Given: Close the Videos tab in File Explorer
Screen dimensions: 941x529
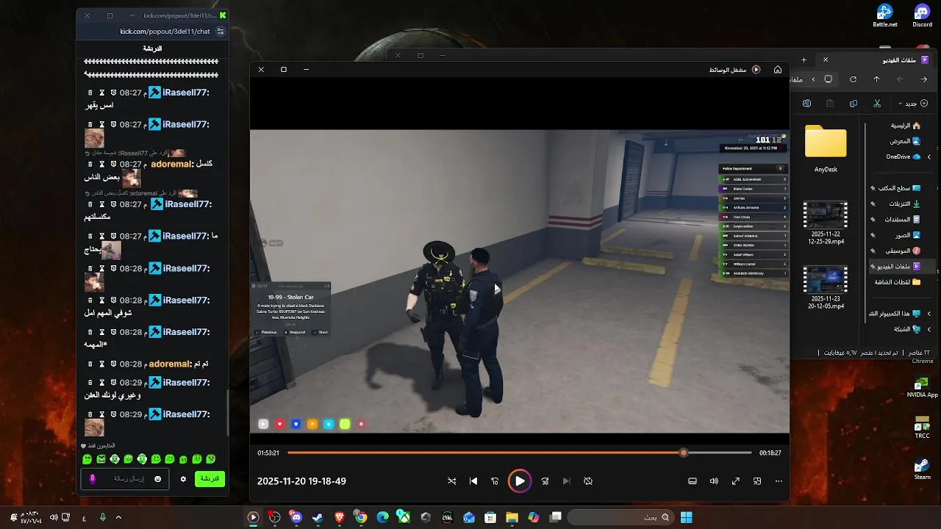Looking at the screenshot, I should pos(825,60).
